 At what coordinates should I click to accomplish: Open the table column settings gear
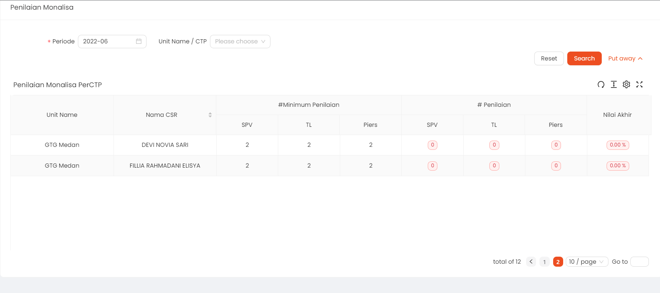(626, 85)
